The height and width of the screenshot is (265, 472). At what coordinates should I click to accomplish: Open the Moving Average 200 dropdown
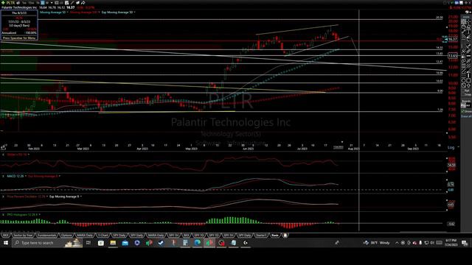point(99,13)
